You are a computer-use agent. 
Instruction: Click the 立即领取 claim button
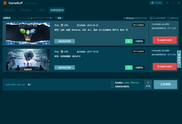pyautogui.click(x=166, y=84)
